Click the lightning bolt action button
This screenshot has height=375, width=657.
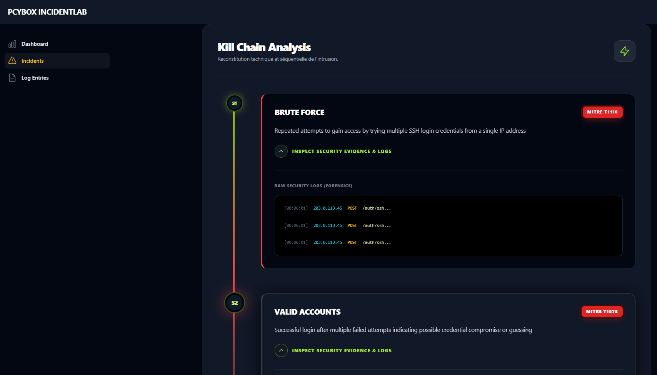pyautogui.click(x=624, y=51)
